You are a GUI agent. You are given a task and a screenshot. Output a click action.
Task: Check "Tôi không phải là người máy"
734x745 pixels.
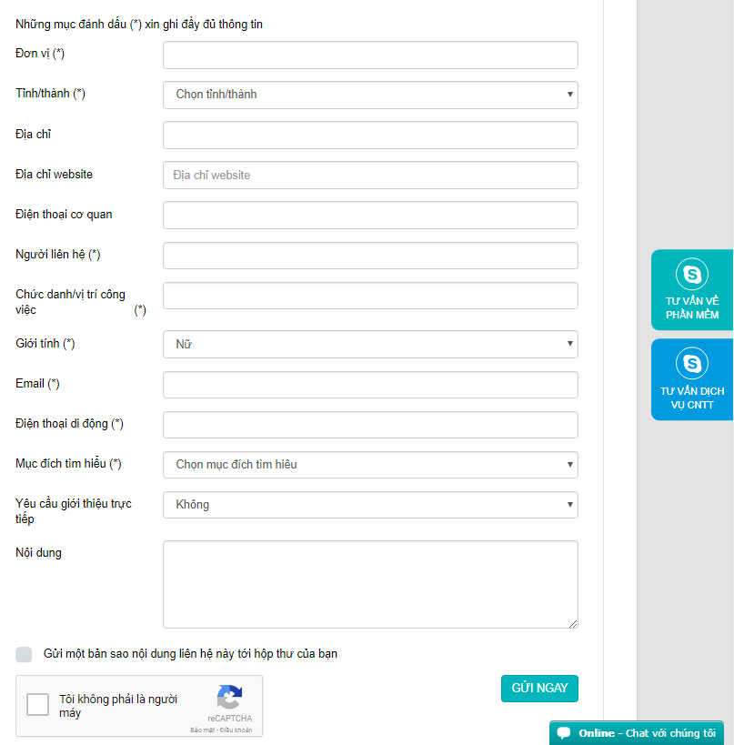36,704
